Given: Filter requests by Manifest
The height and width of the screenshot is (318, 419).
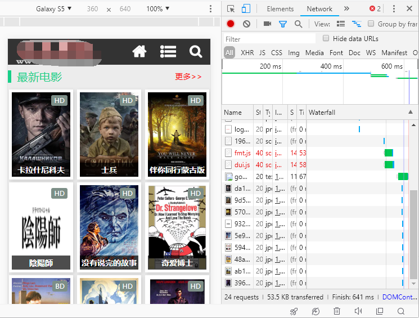Looking at the screenshot, I should 394,53.
